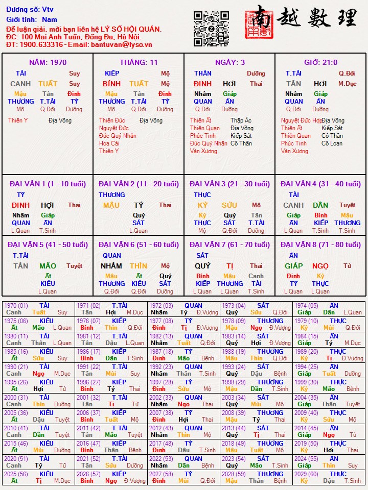Viewport: 368px width, 490px height.
Task: Click the '2029 (60)' year cell
Action: (329, 478)
